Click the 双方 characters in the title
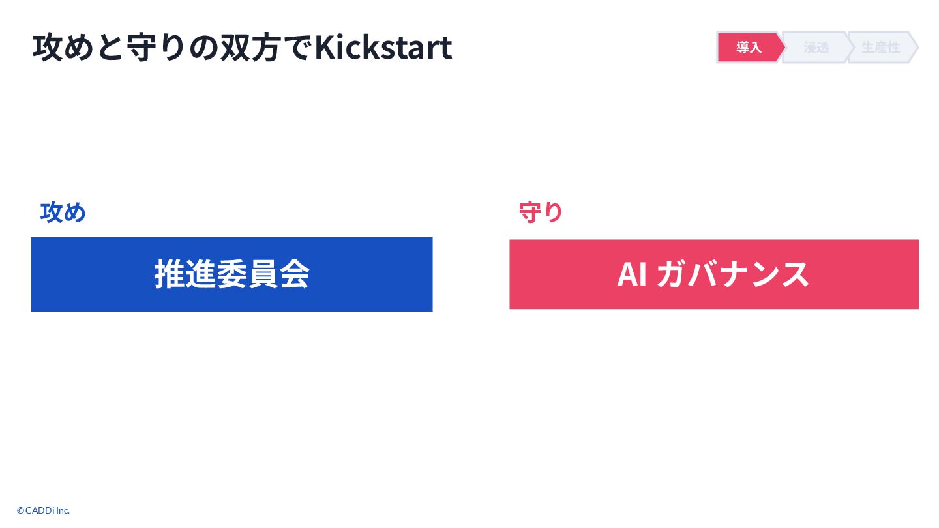This screenshot has width=939, height=528. 251,48
